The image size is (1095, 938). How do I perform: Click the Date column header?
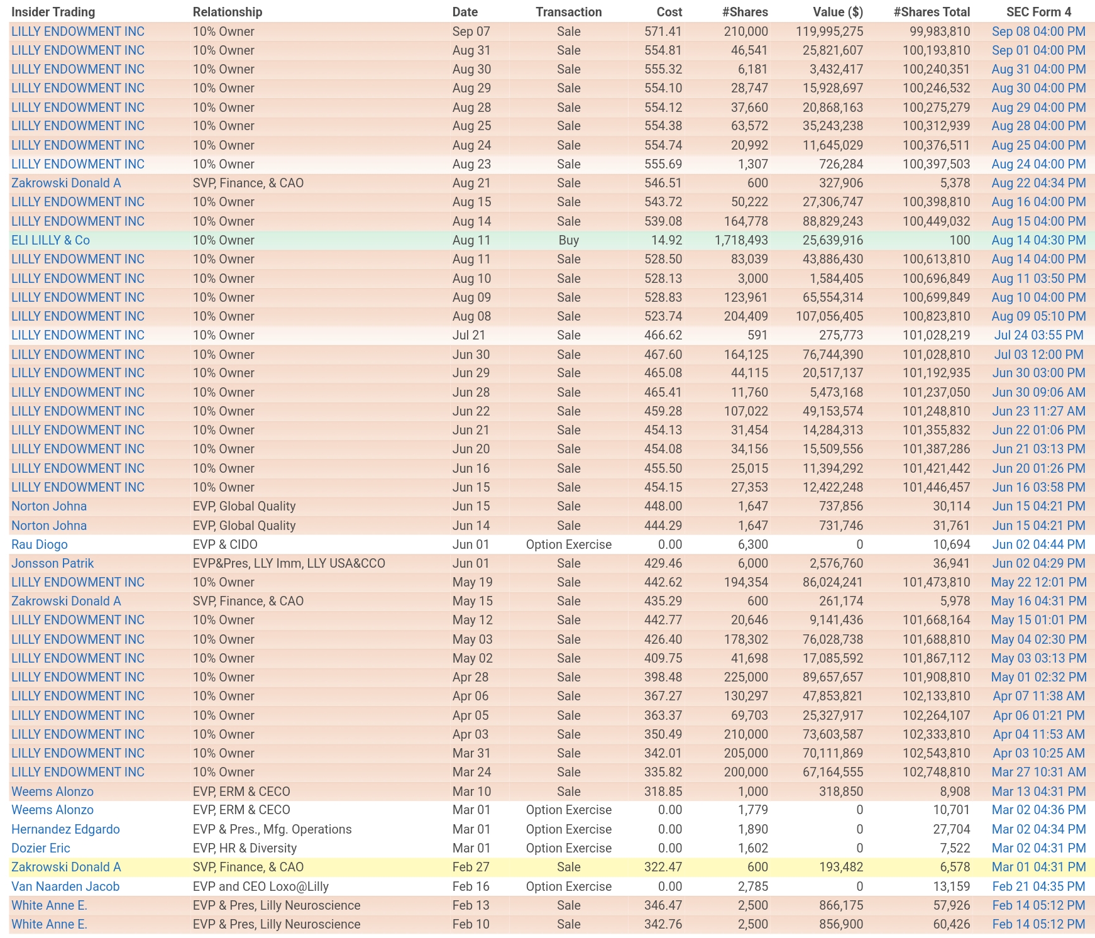tap(465, 12)
